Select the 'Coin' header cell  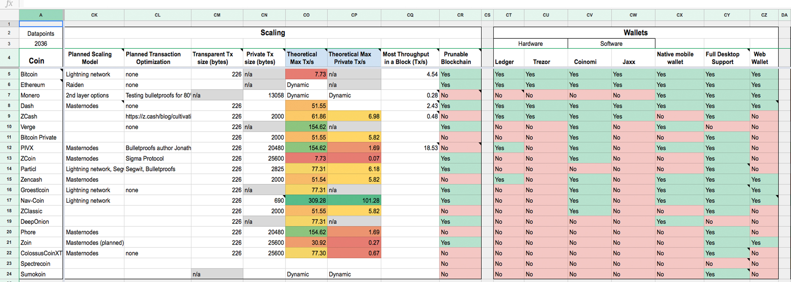[41, 58]
